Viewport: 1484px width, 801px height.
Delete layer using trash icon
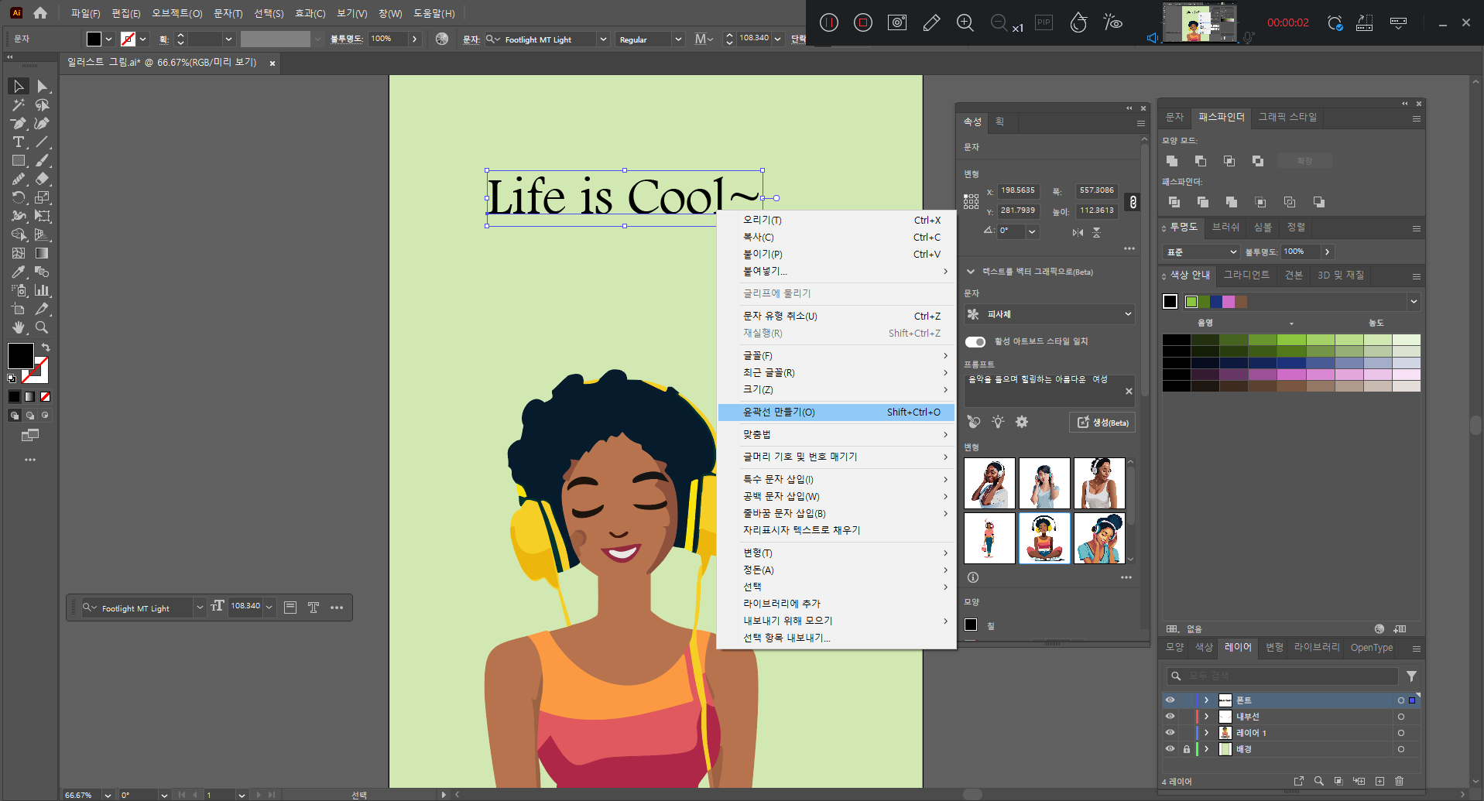click(x=1399, y=781)
